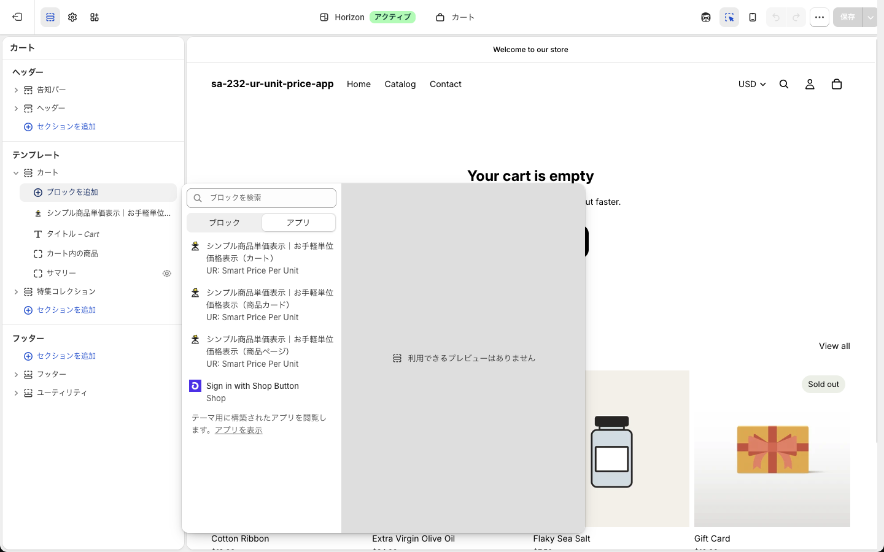Click the Sold out badge
The height and width of the screenshot is (552, 884).
point(823,385)
